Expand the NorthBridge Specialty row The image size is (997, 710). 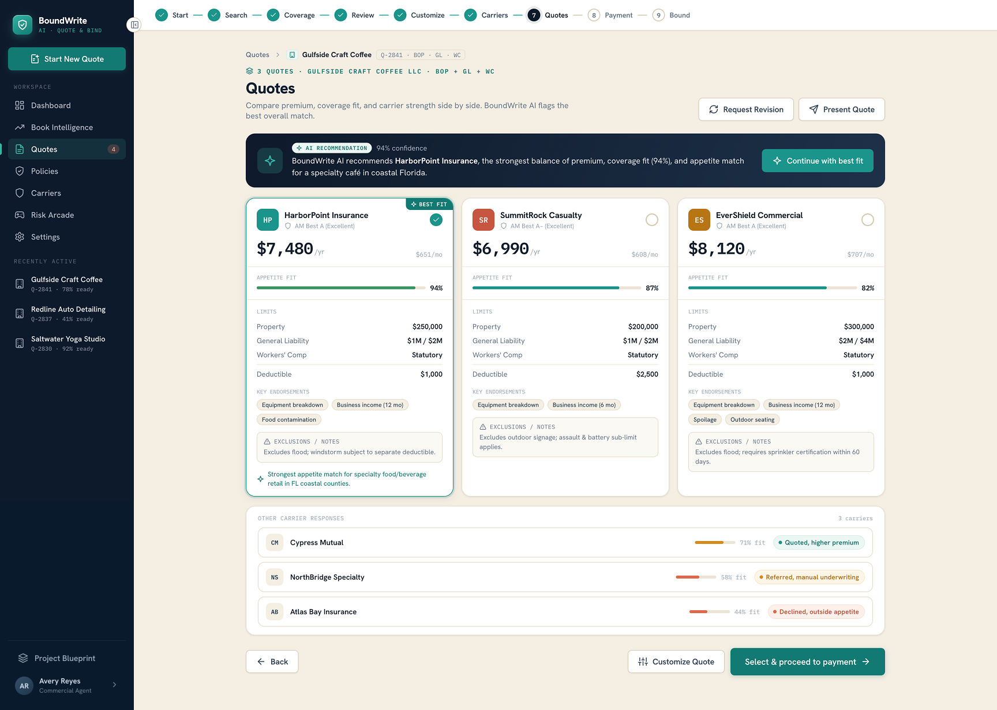pyautogui.click(x=565, y=577)
